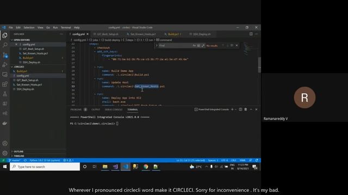Toggle Match Case in Find widget
The image size is (348, 195).
(194, 45)
